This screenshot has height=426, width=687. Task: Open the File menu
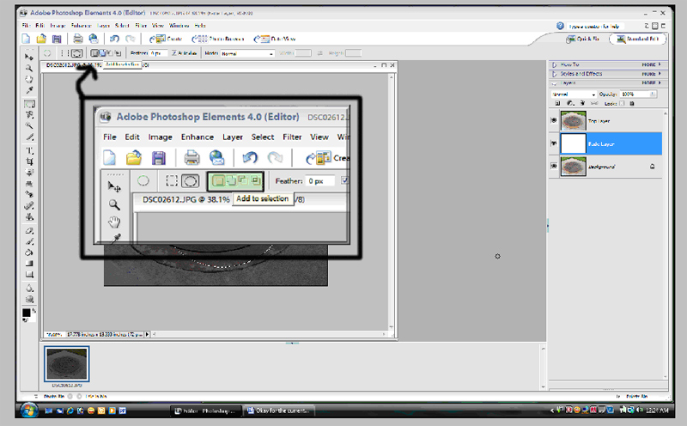click(26, 26)
